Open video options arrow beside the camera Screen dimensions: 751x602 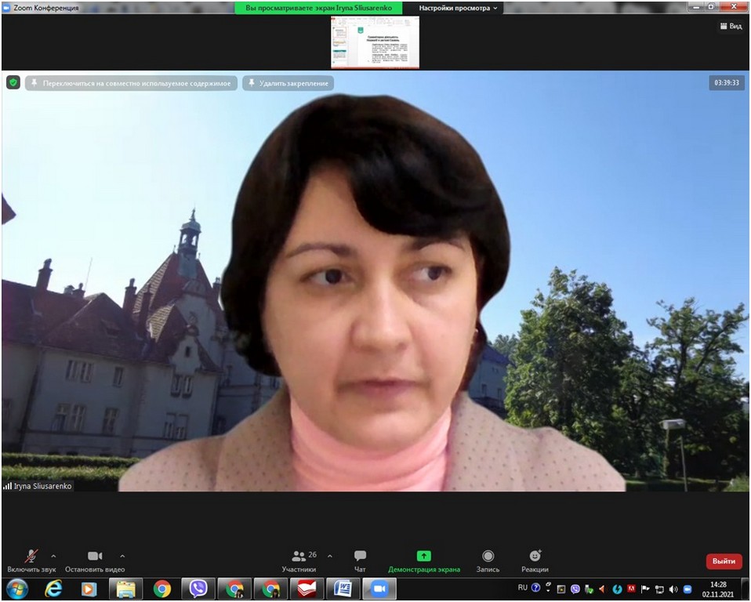click(122, 556)
